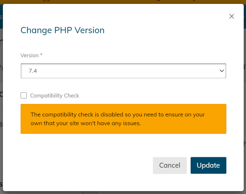The height and width of the screenshot is (194, 246).
Task: Click the orange compatibility warning banner
Action: pos(123,119)
